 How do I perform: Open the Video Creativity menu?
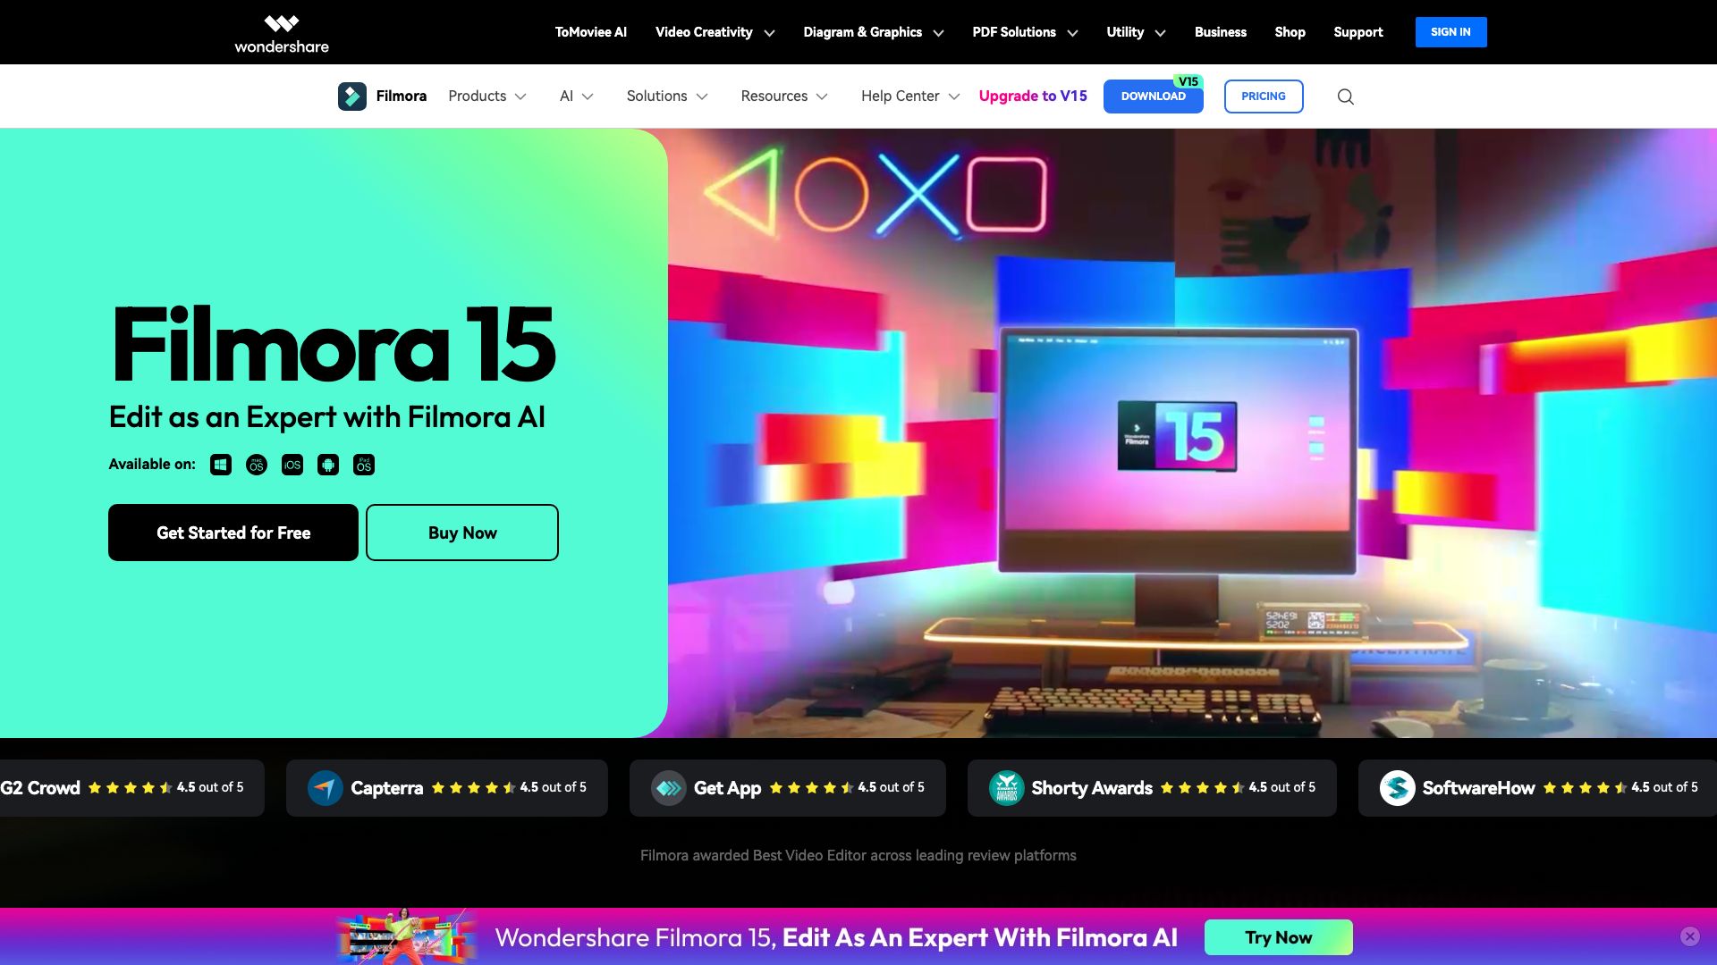[x=703, y=31]
